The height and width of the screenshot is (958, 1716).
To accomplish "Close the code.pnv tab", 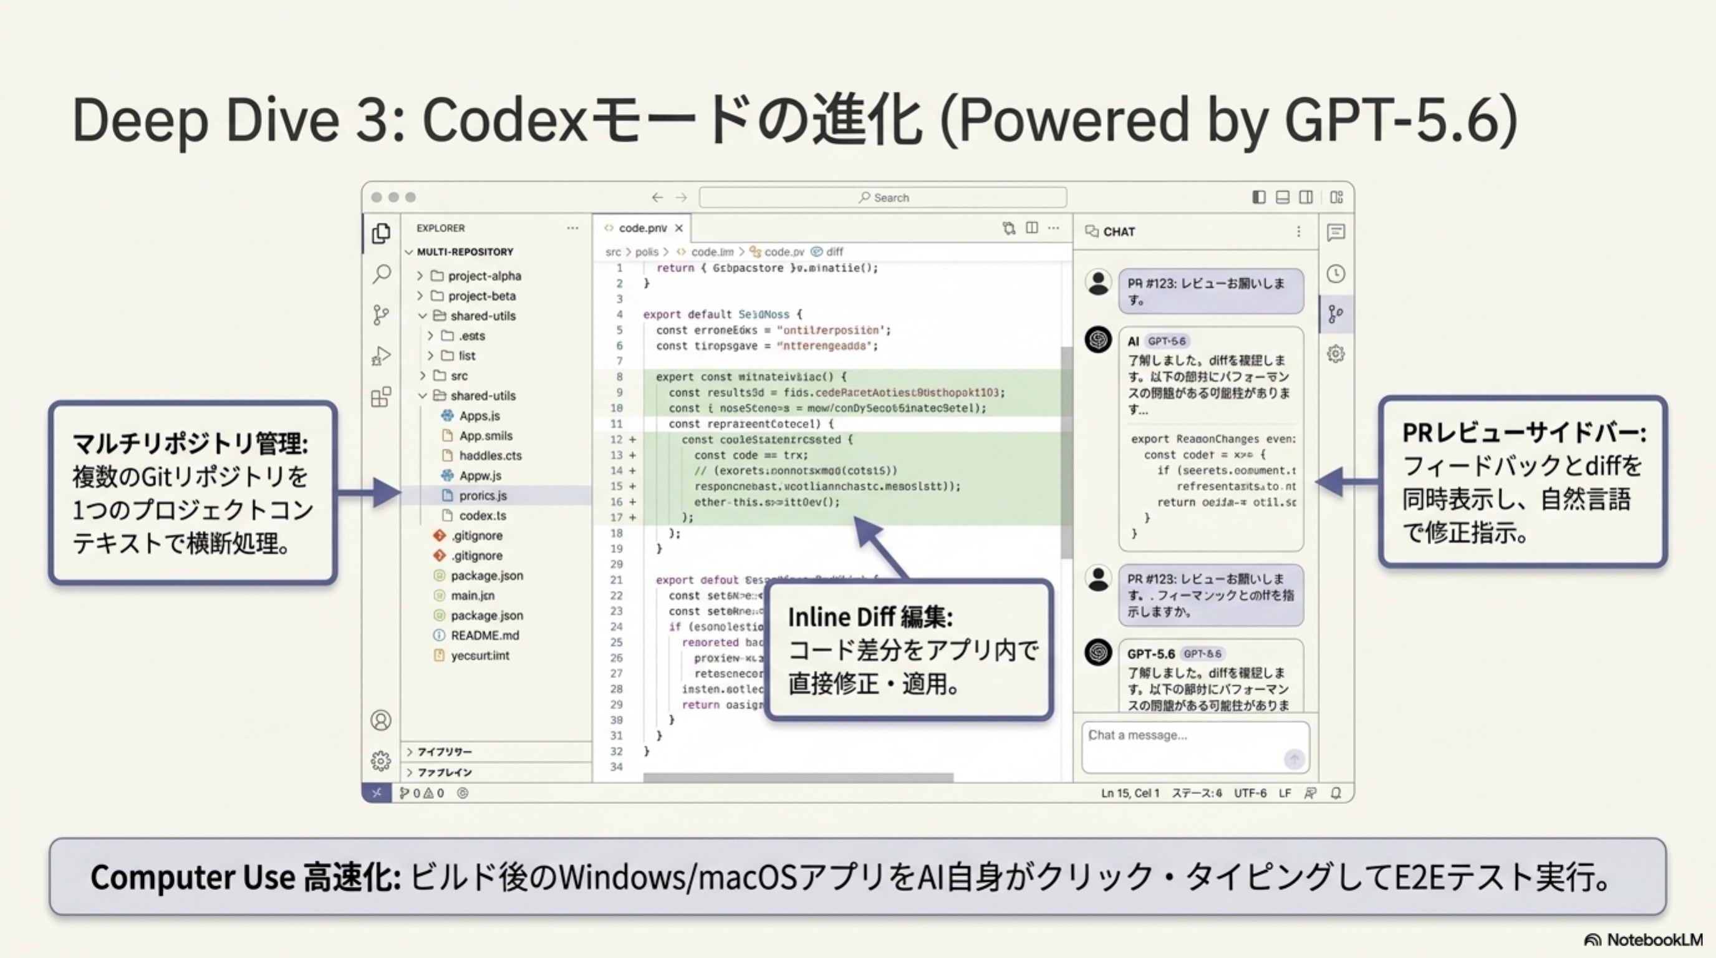I will 679,228.
